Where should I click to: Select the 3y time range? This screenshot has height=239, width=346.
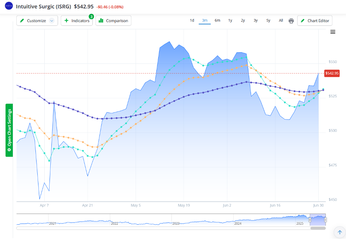tap(255, 20)
